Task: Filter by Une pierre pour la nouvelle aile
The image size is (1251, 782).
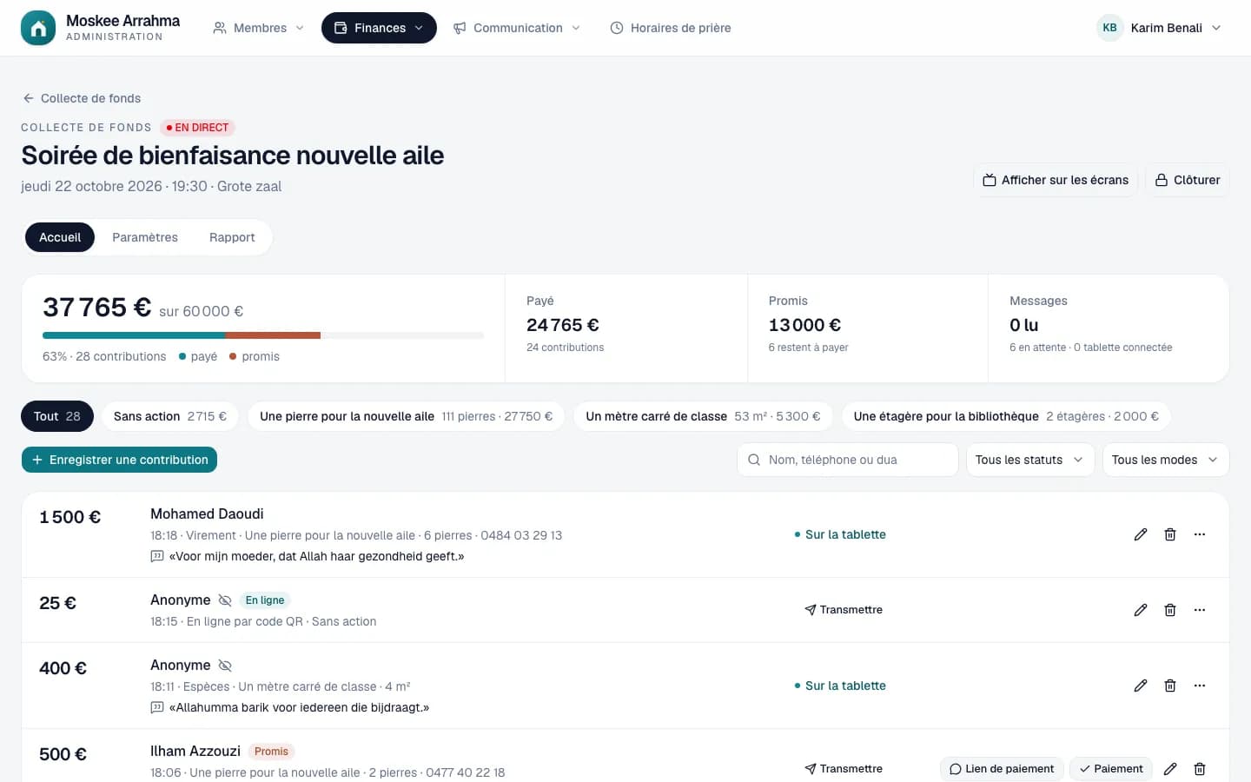Action: click(407, 416)
